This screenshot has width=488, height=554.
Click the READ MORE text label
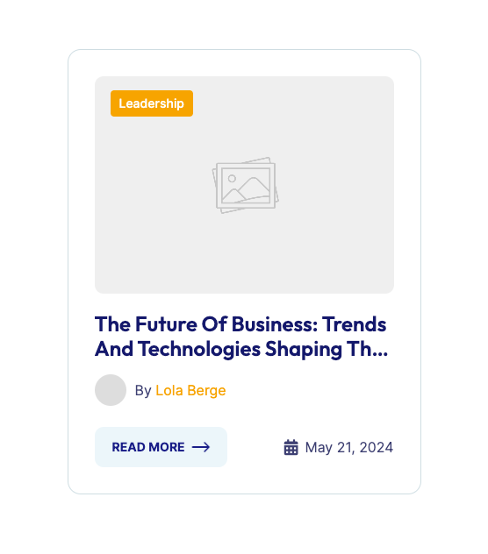(148, 447)
